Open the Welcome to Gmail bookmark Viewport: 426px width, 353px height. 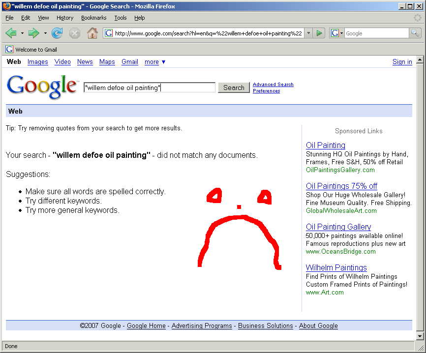(x=31, y=50)
